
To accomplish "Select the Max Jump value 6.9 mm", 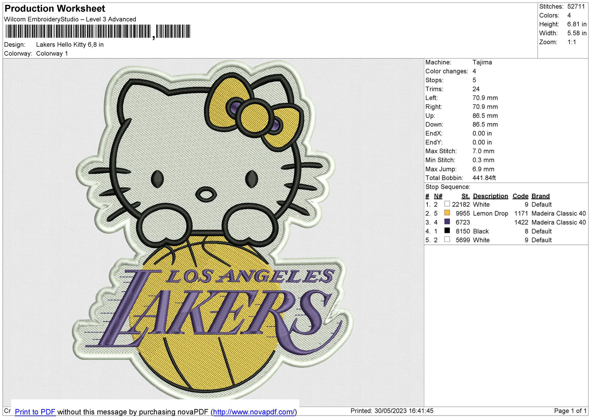I will click(483, 169).
